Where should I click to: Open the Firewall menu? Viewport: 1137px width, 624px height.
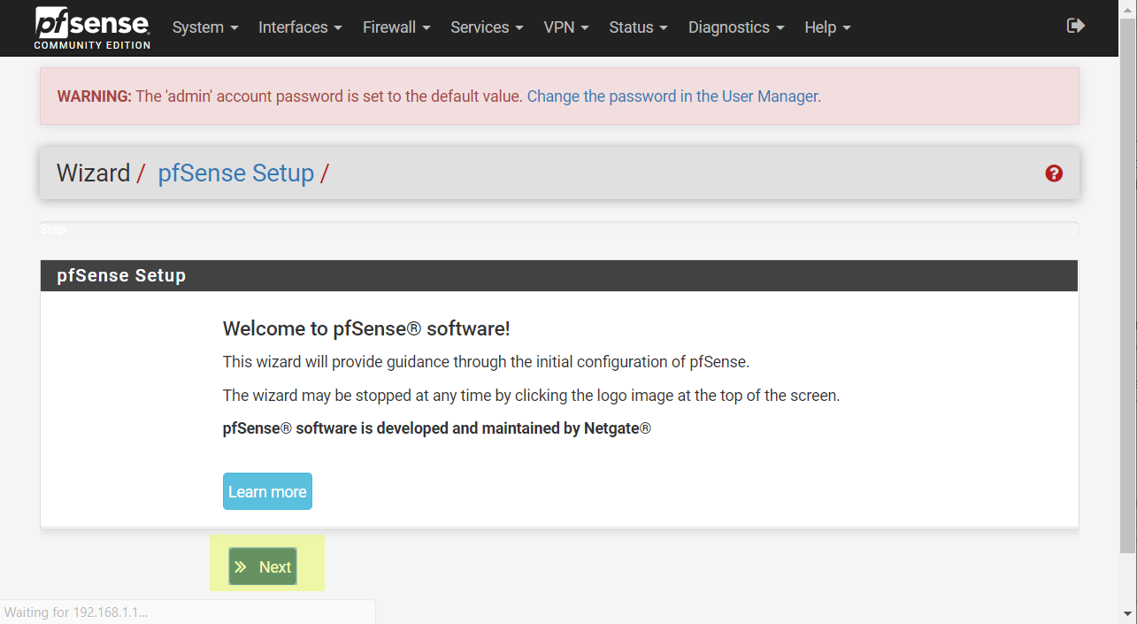coord(396,27)
